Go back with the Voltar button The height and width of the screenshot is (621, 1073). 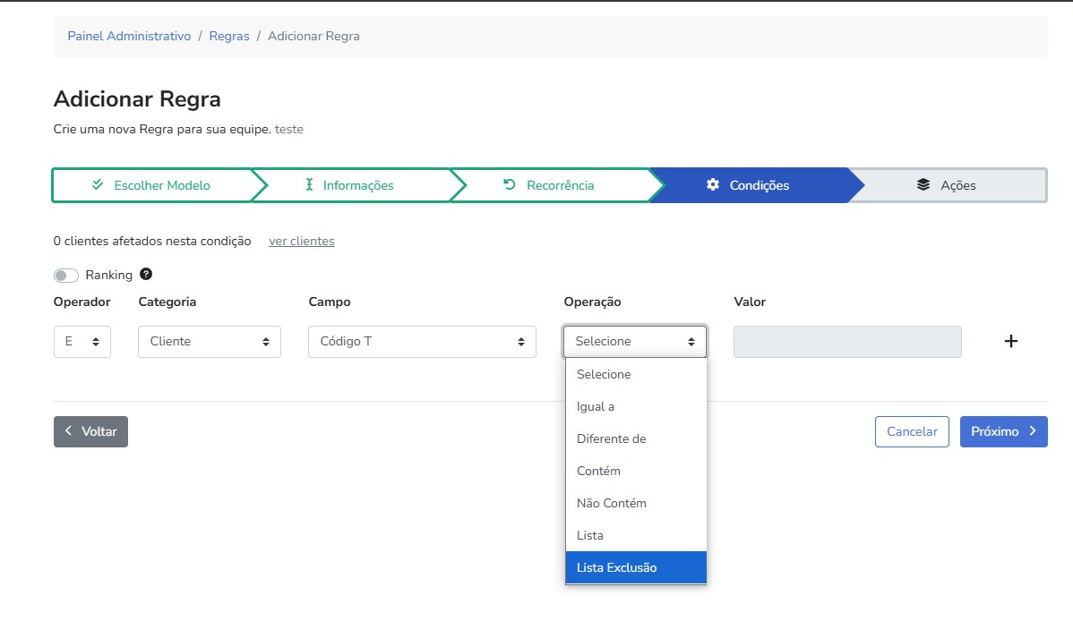(90, 431)
